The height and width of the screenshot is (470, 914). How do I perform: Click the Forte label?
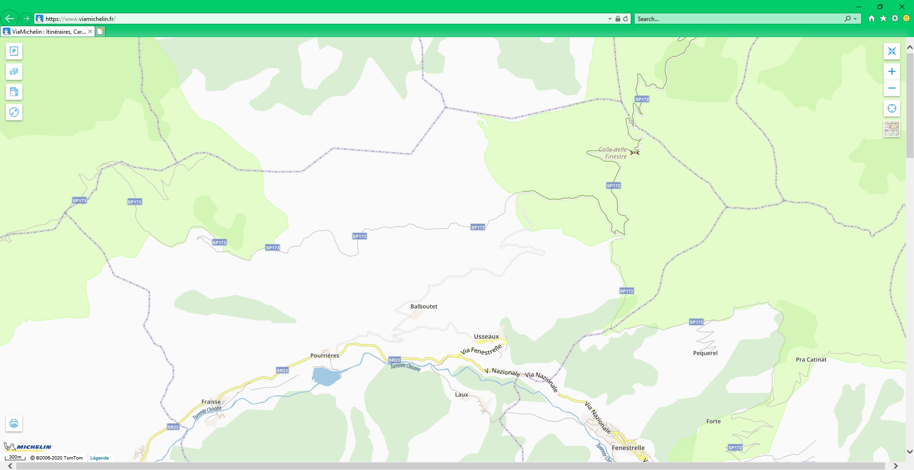tap(714, 421)
